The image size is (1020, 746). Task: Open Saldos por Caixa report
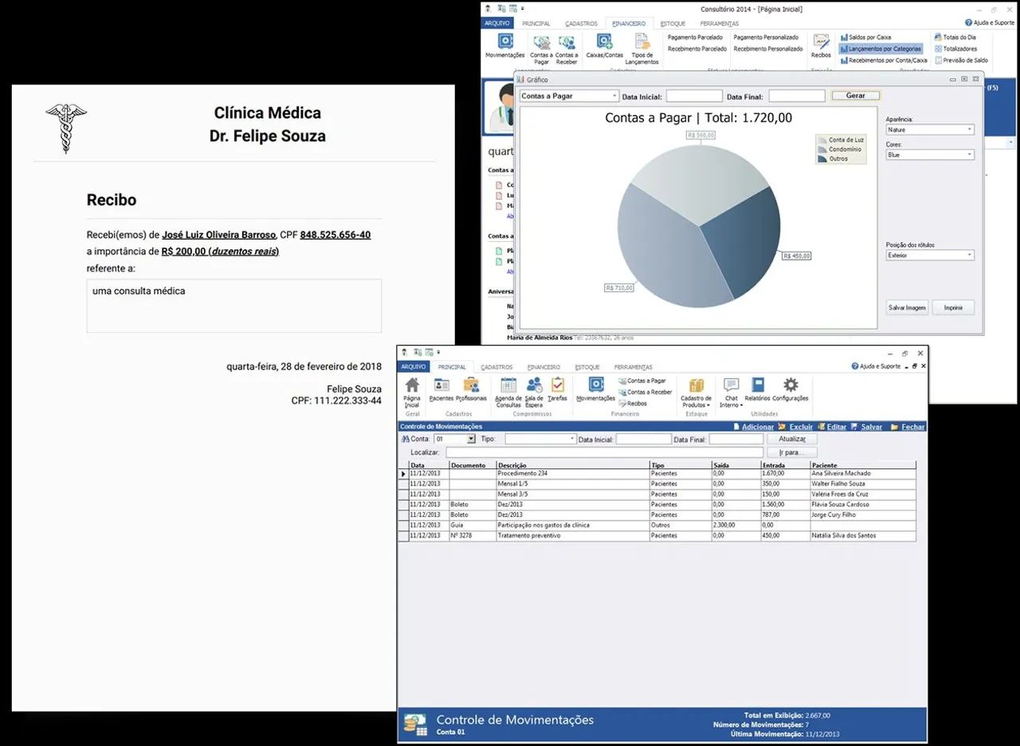click(x=865, y=37)
